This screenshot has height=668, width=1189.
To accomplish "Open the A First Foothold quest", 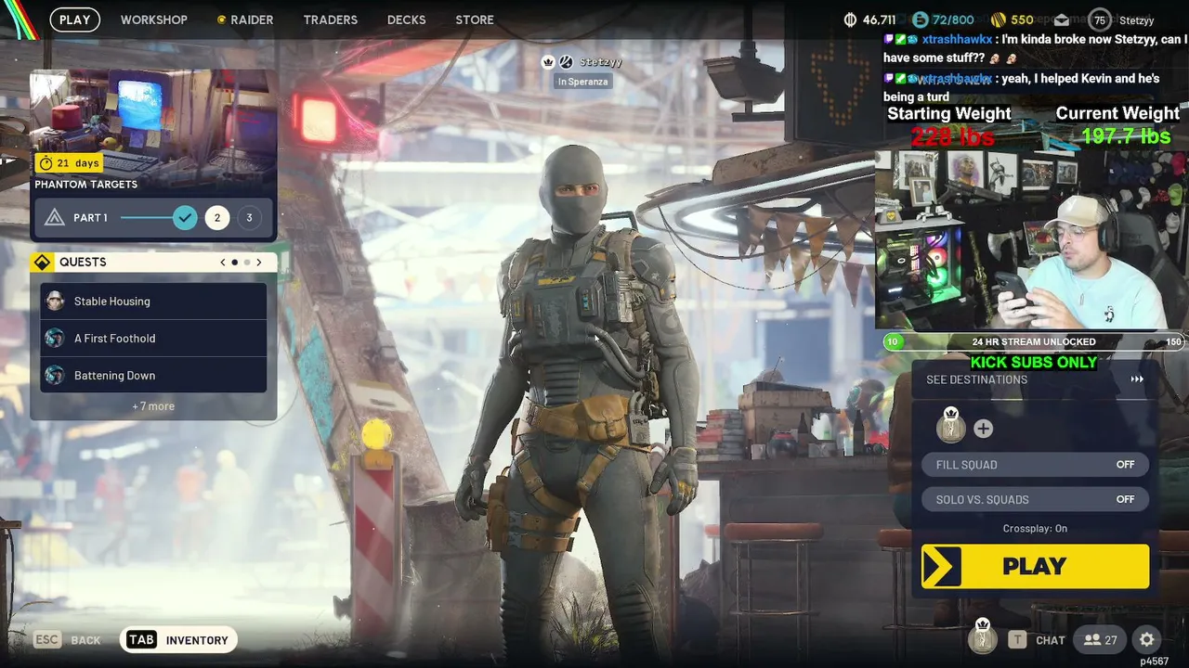I will tap(153, 339).
